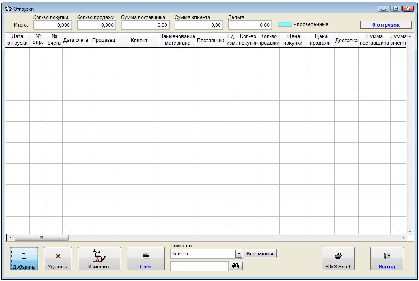Click the search text input field
This screenshot has height=281, width=419.
click(199, 266)
